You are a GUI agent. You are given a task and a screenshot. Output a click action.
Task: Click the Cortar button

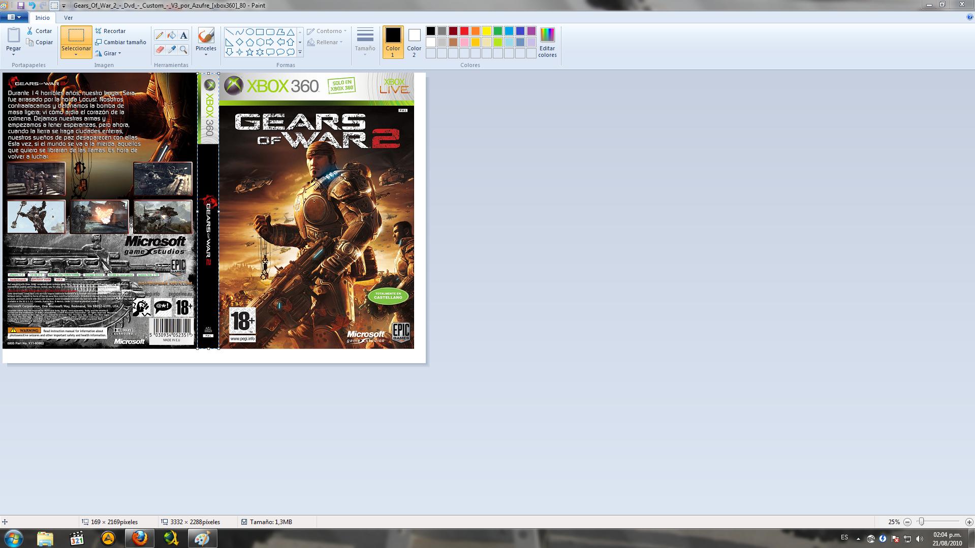click(x=40, y=31)
